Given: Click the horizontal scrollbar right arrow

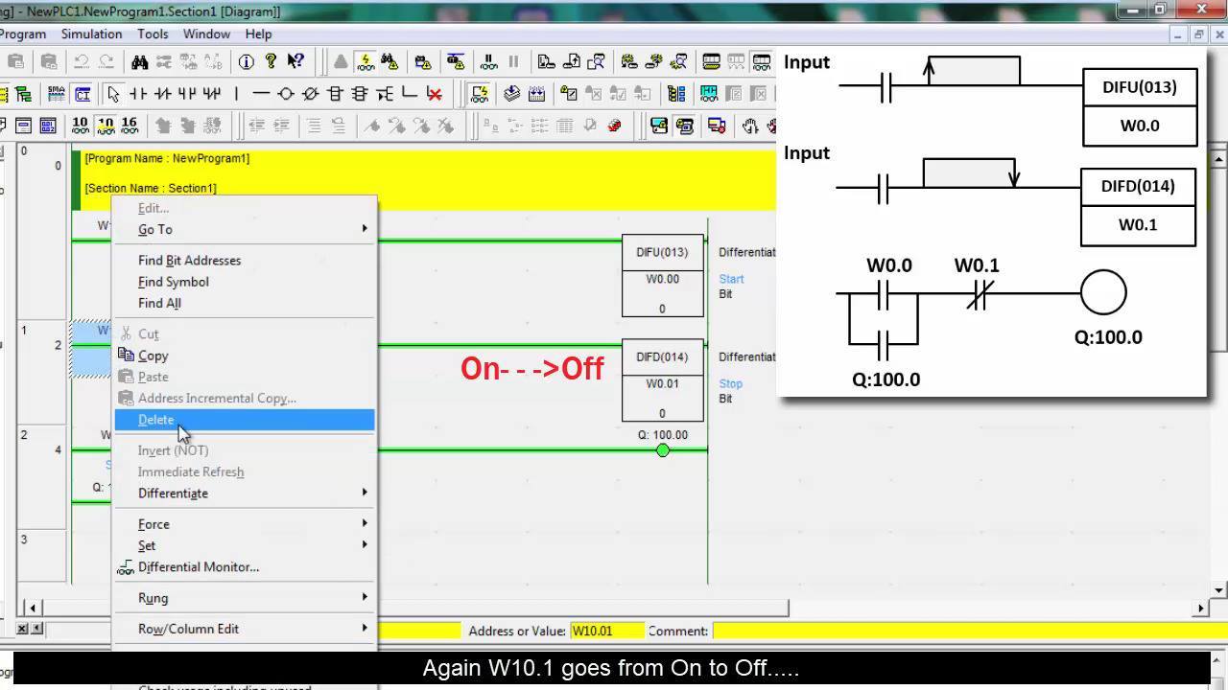Looking at the screenshot, I should [1200, 608].
